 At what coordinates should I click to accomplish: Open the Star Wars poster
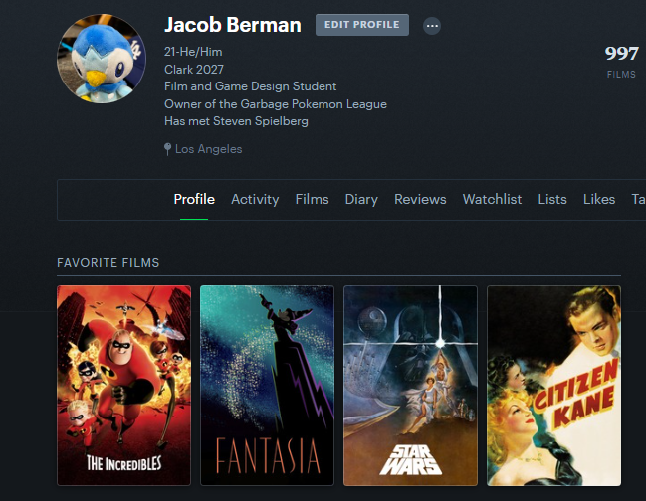(410, 386)
